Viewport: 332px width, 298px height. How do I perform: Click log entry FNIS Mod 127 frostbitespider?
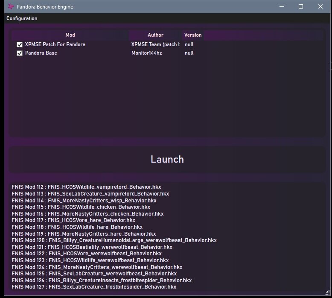(x=94, y=287)
